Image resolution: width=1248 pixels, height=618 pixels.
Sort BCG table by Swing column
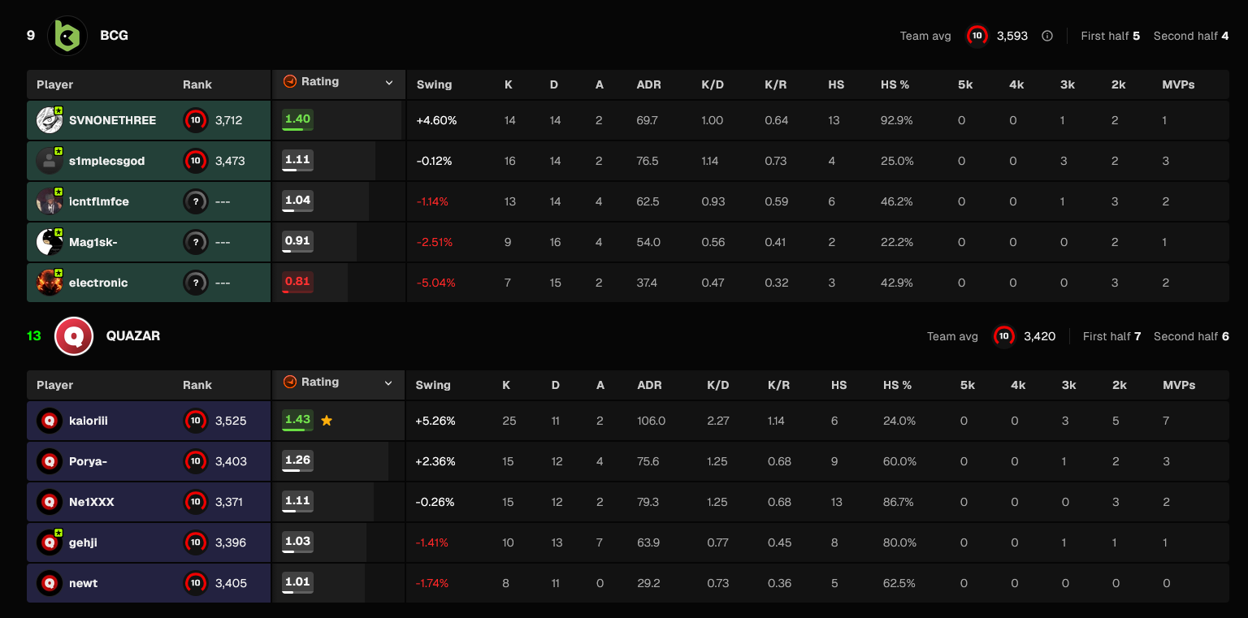coord(434,84)
